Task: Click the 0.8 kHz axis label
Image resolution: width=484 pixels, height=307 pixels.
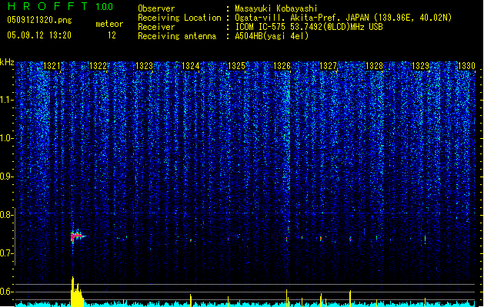Action: 7,215
